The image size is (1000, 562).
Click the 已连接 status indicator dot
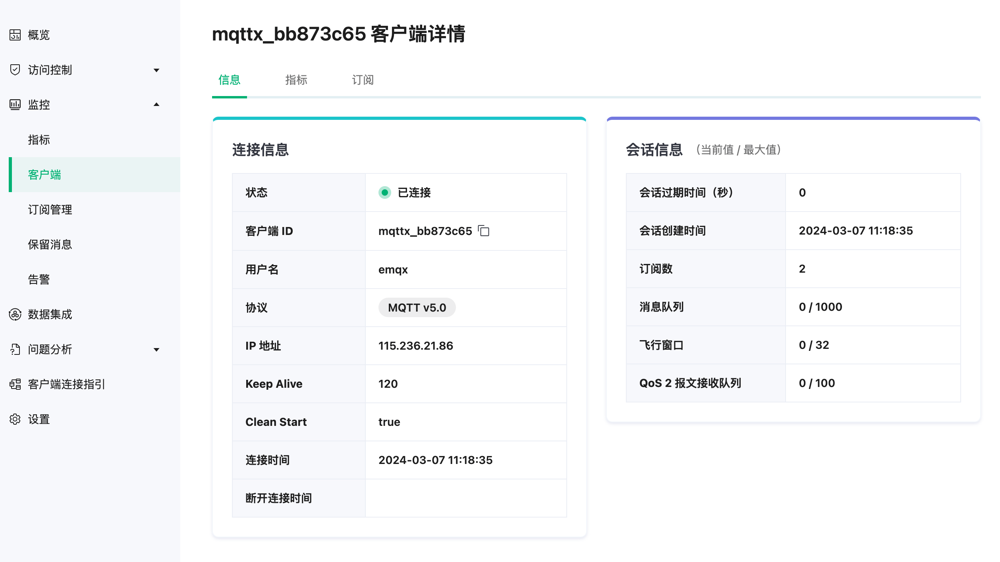tap(384, 193)
